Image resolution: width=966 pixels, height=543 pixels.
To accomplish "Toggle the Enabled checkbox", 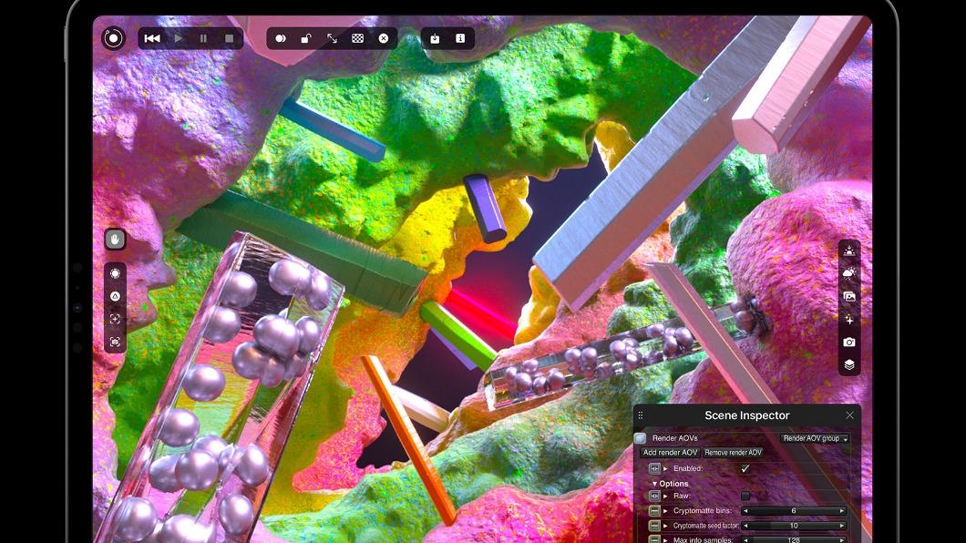I will [x=745, y=468].
